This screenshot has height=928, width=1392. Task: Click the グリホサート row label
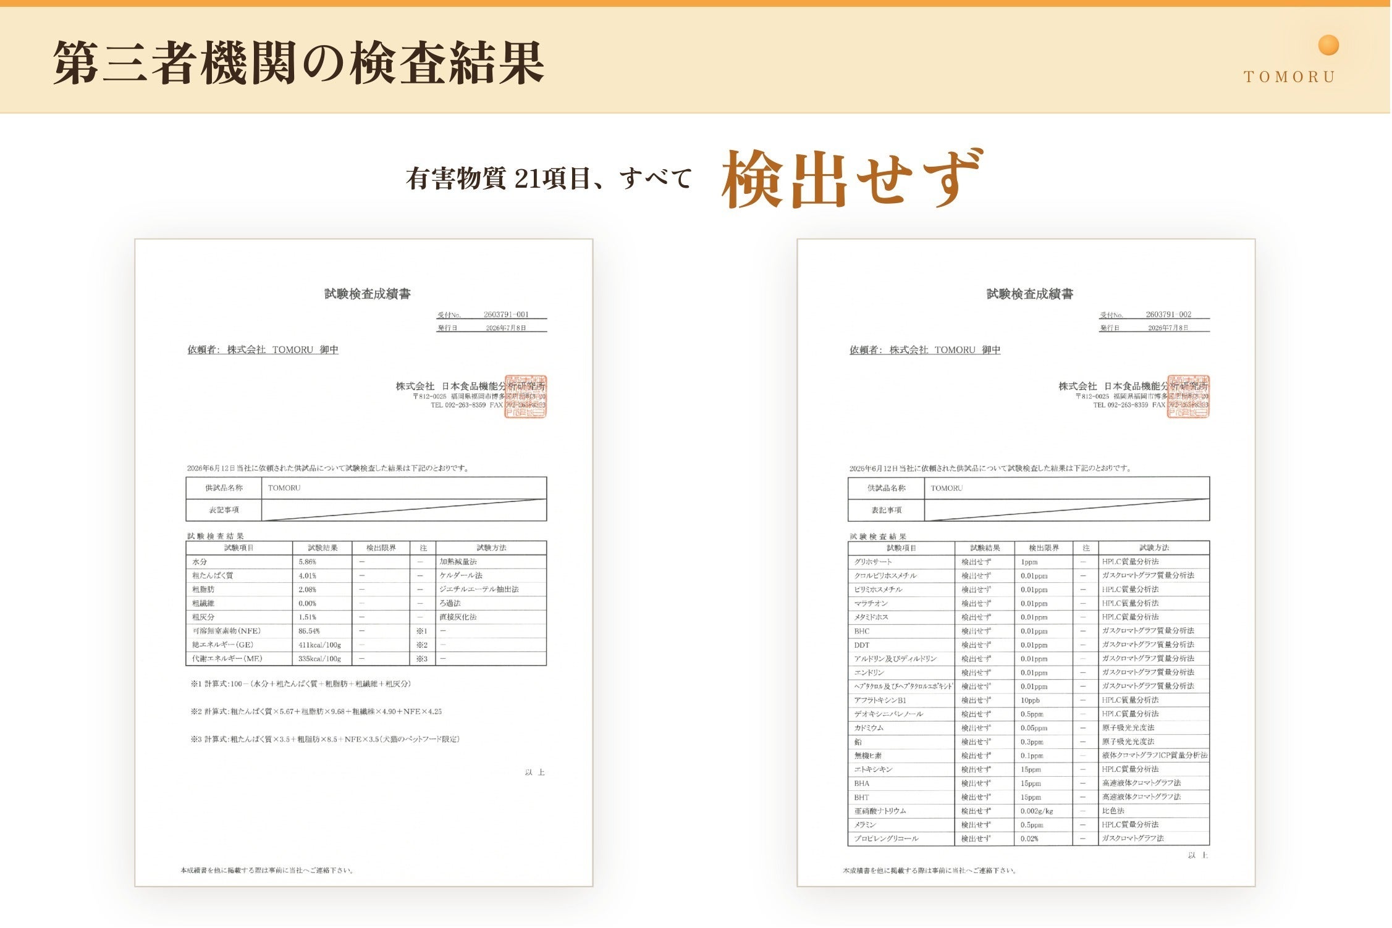(x=873, y=562)
